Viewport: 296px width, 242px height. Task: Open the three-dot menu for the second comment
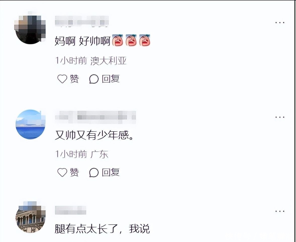280,117
